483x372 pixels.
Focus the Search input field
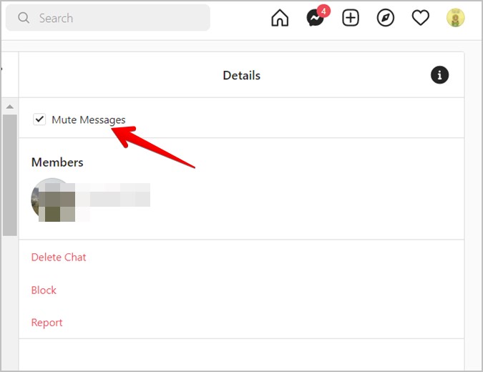click(108, 18)
